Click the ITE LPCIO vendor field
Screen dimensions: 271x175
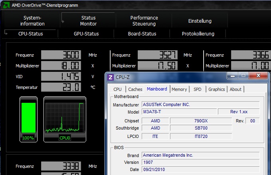pyautogui.click(x=155, y=136)
